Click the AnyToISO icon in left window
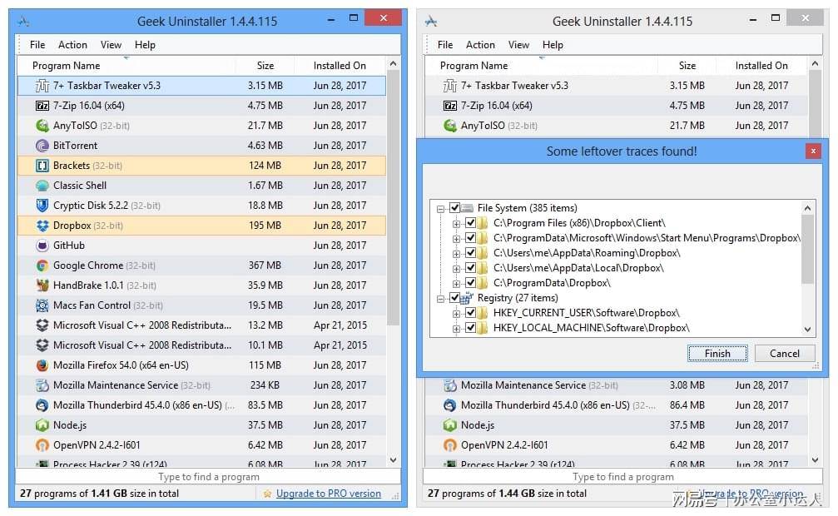This screenshot has width=838, height=516. (42, 126)
